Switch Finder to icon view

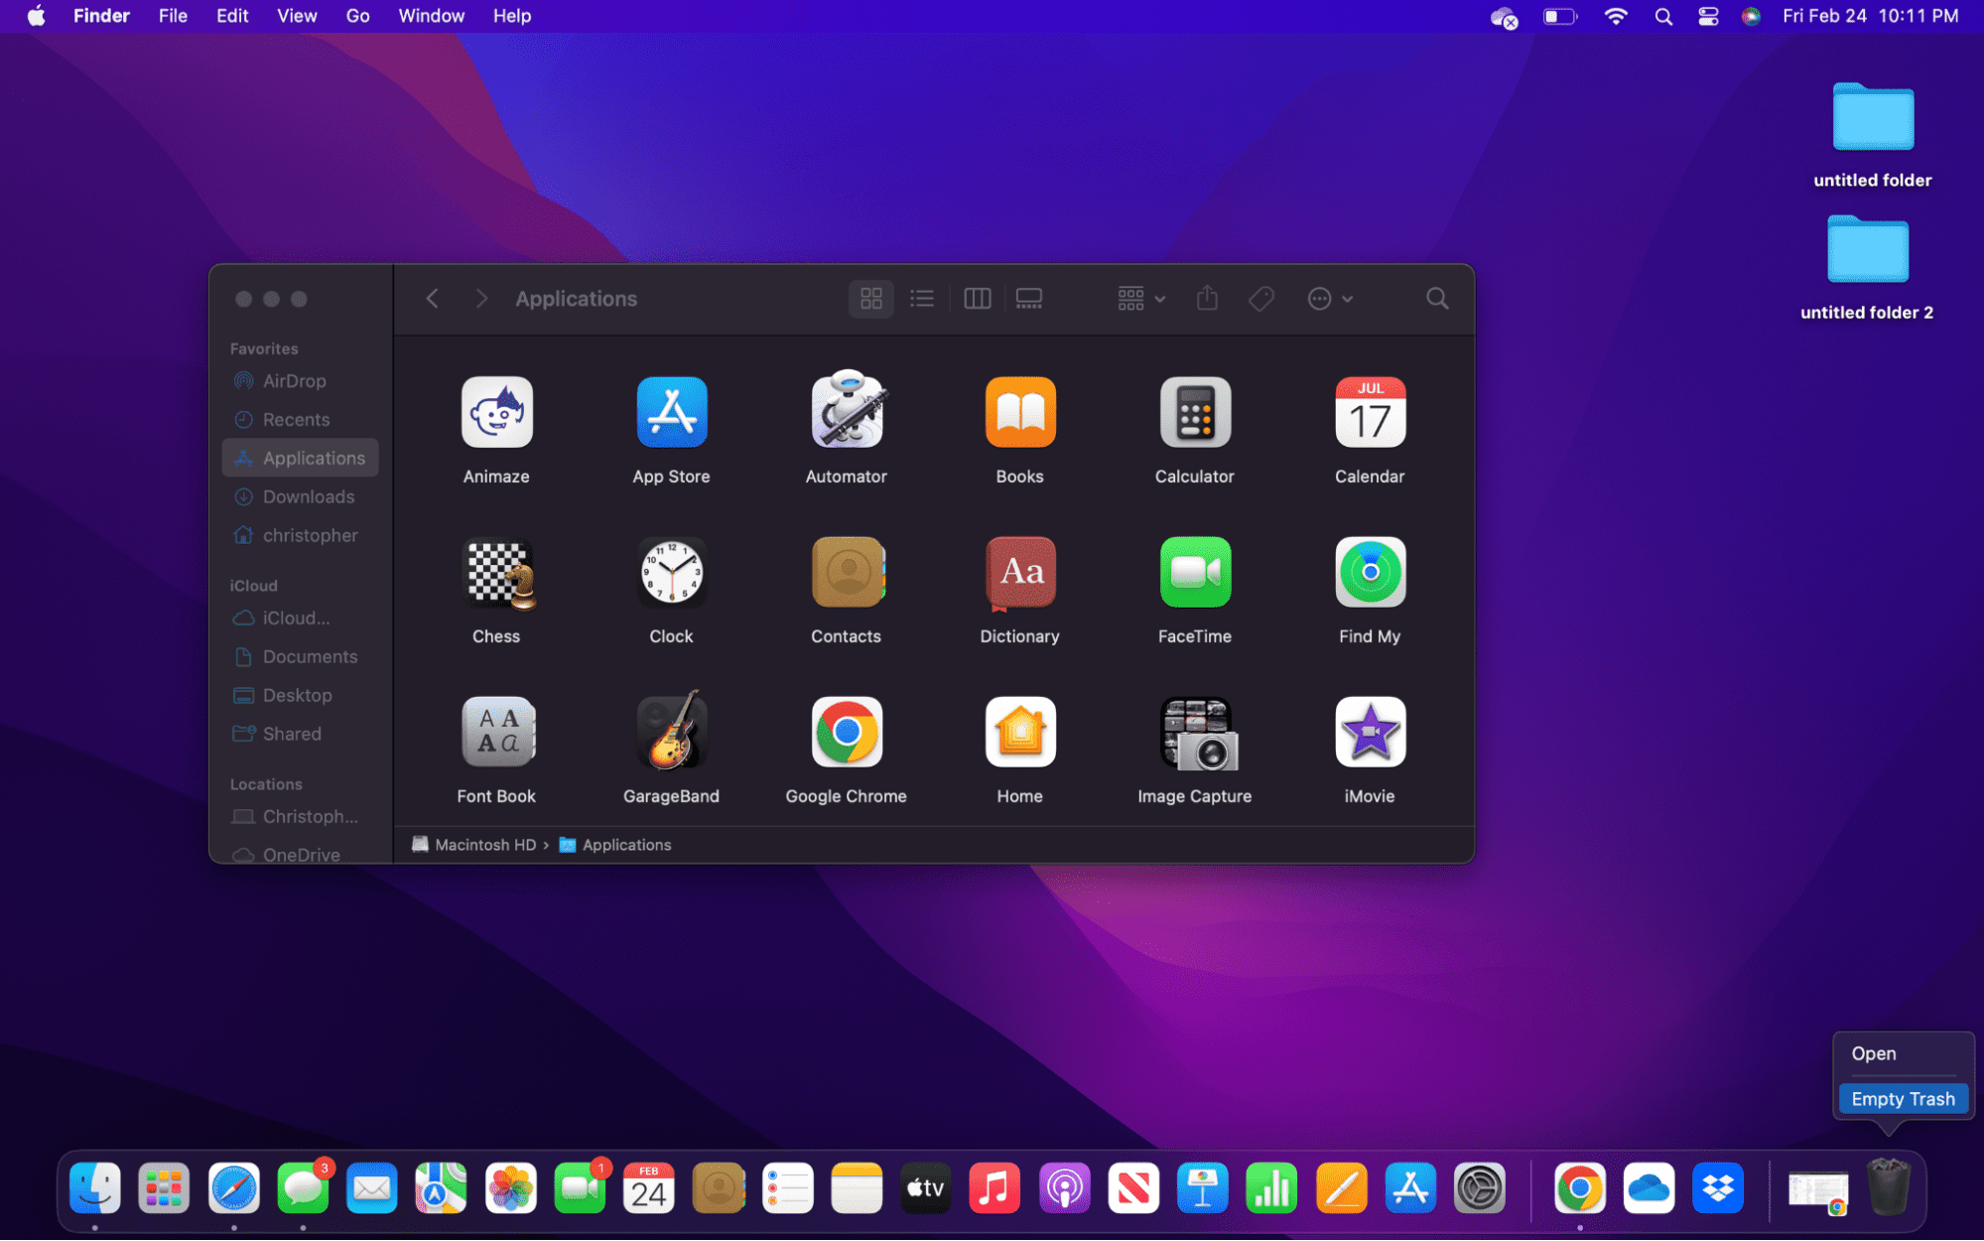click(x=871, y=299)
